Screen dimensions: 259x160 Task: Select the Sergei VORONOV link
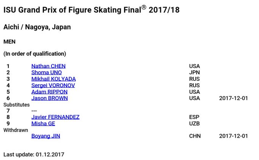click(x=53, y=85)
